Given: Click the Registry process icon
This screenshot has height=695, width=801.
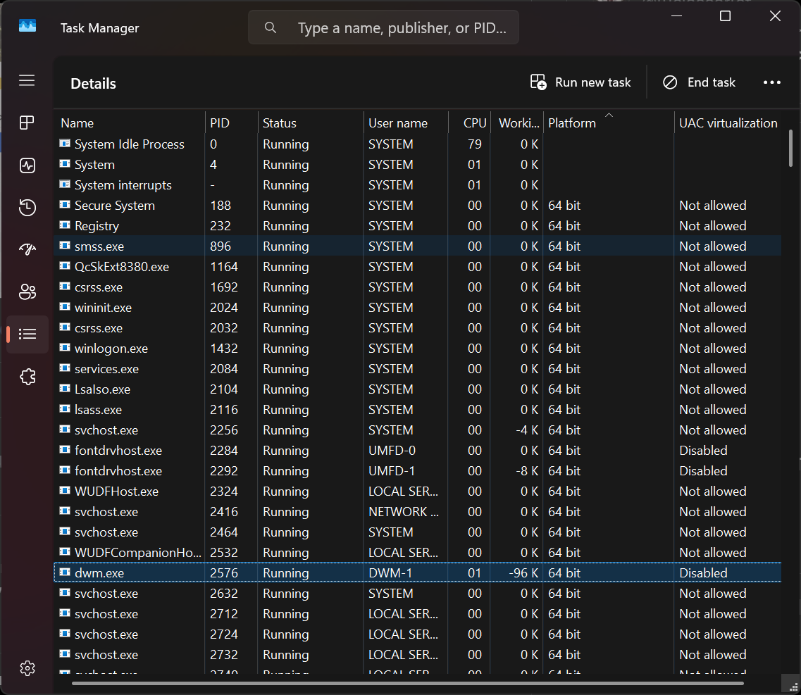Looking at the screenshot, I should [x=65, y=225].
